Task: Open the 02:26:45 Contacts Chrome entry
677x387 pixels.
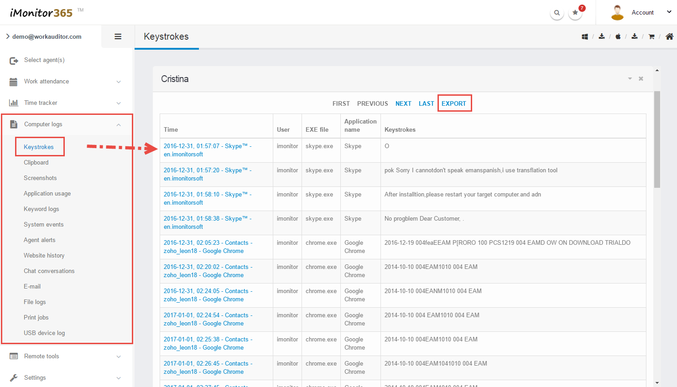Action: click(x=208, y=368)
